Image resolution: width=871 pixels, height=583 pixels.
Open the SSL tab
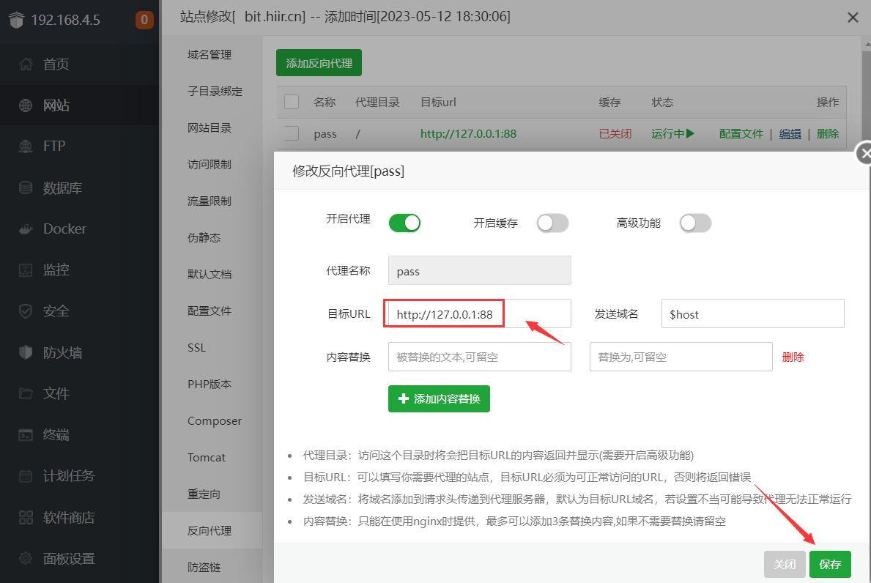coord(196,347)
